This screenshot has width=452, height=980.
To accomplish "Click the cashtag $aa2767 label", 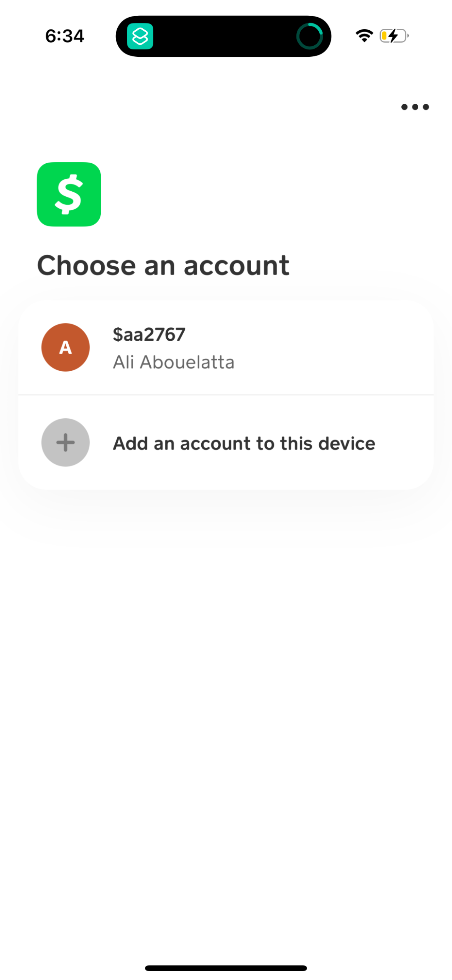I will pyautogui.click(x=149, y=333).
